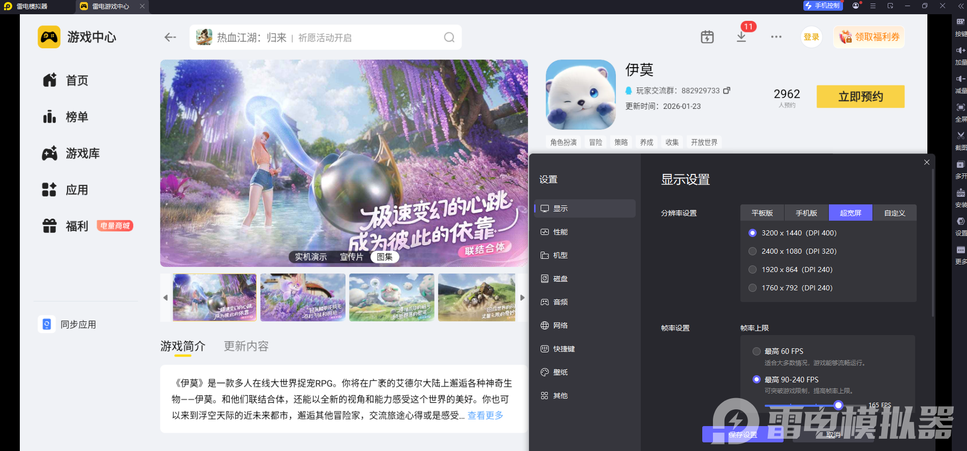Open 快捷键 settings category
The height and width of the screenshot is (451, 967).
585,349
